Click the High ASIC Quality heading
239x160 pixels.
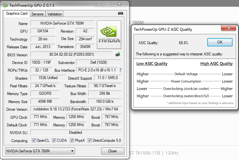(217, 64)
